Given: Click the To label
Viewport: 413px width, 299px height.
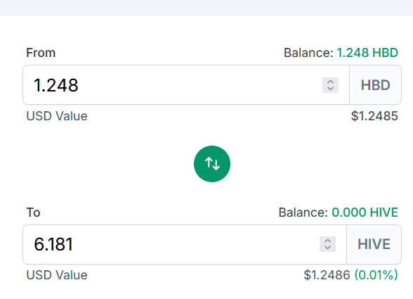Looking at the screenshot, I should point(33,212).
